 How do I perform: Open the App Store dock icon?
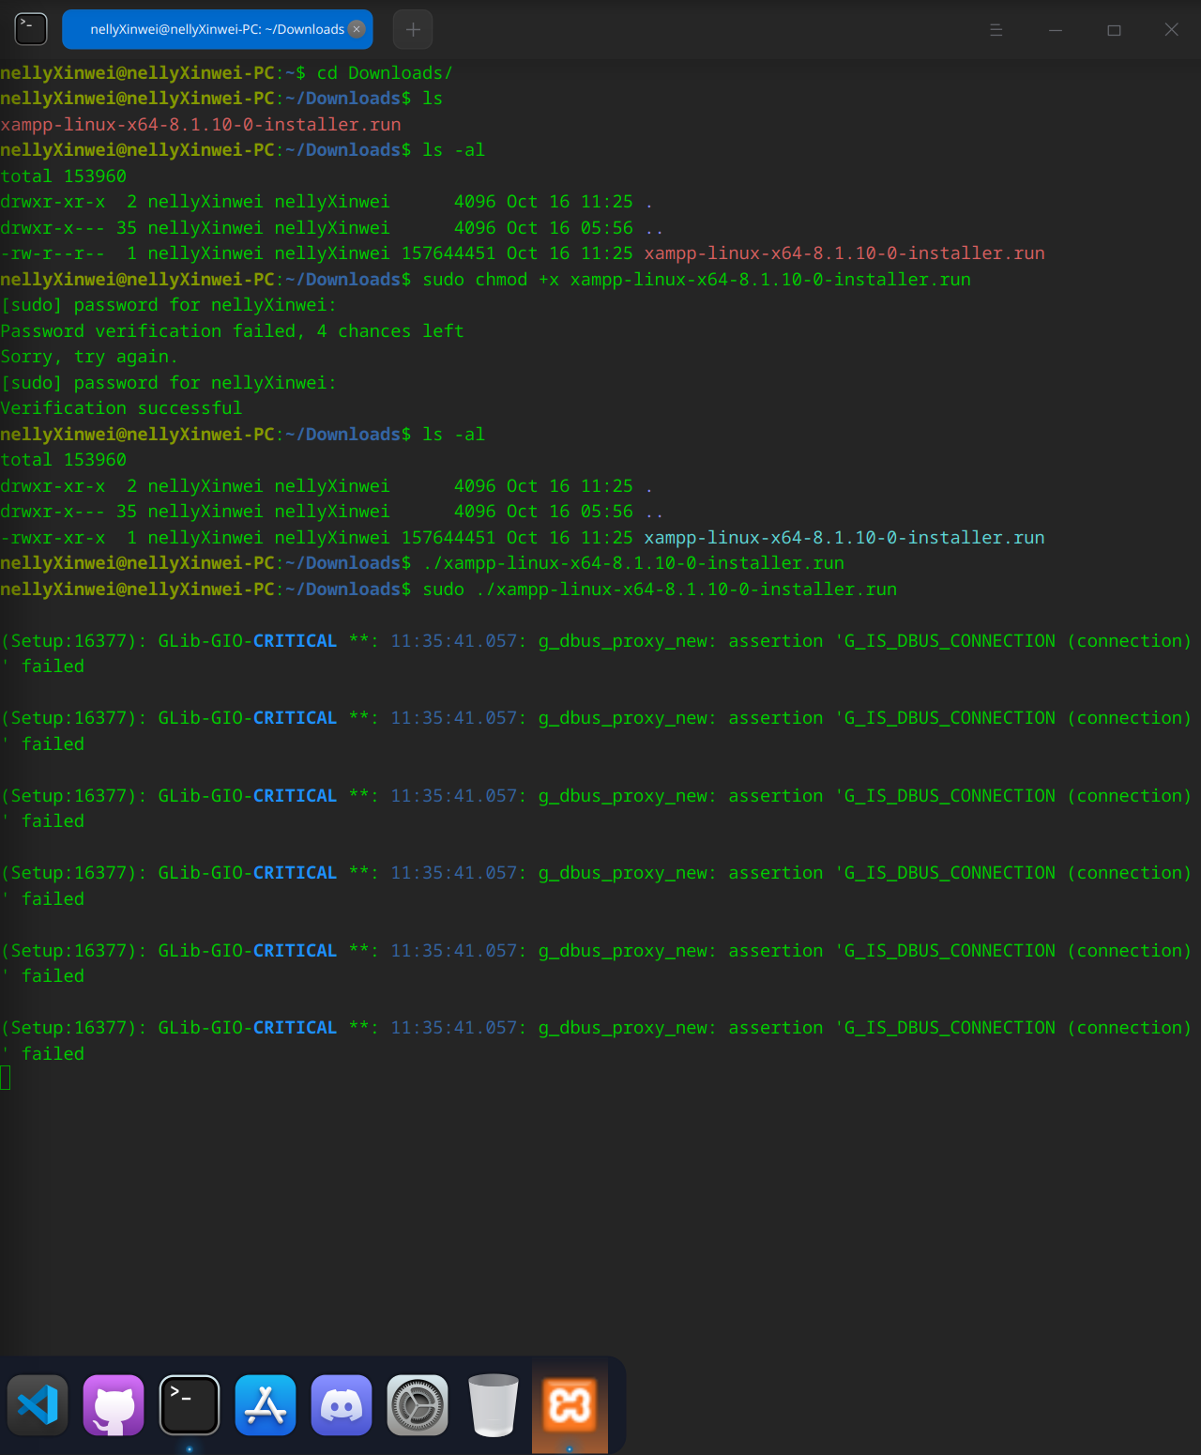[266, 1405]
